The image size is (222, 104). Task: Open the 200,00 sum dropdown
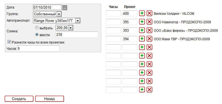[64, 28]
